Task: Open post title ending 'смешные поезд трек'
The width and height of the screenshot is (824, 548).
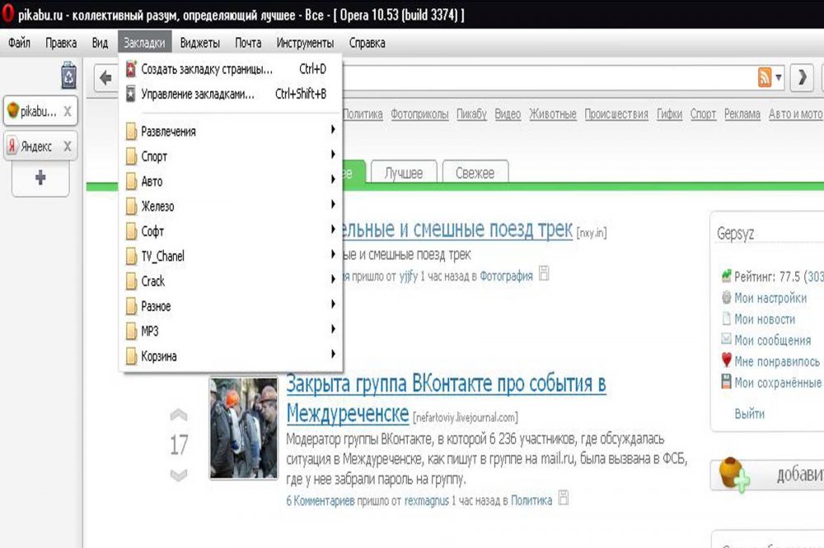Action: tap(457, 230)
